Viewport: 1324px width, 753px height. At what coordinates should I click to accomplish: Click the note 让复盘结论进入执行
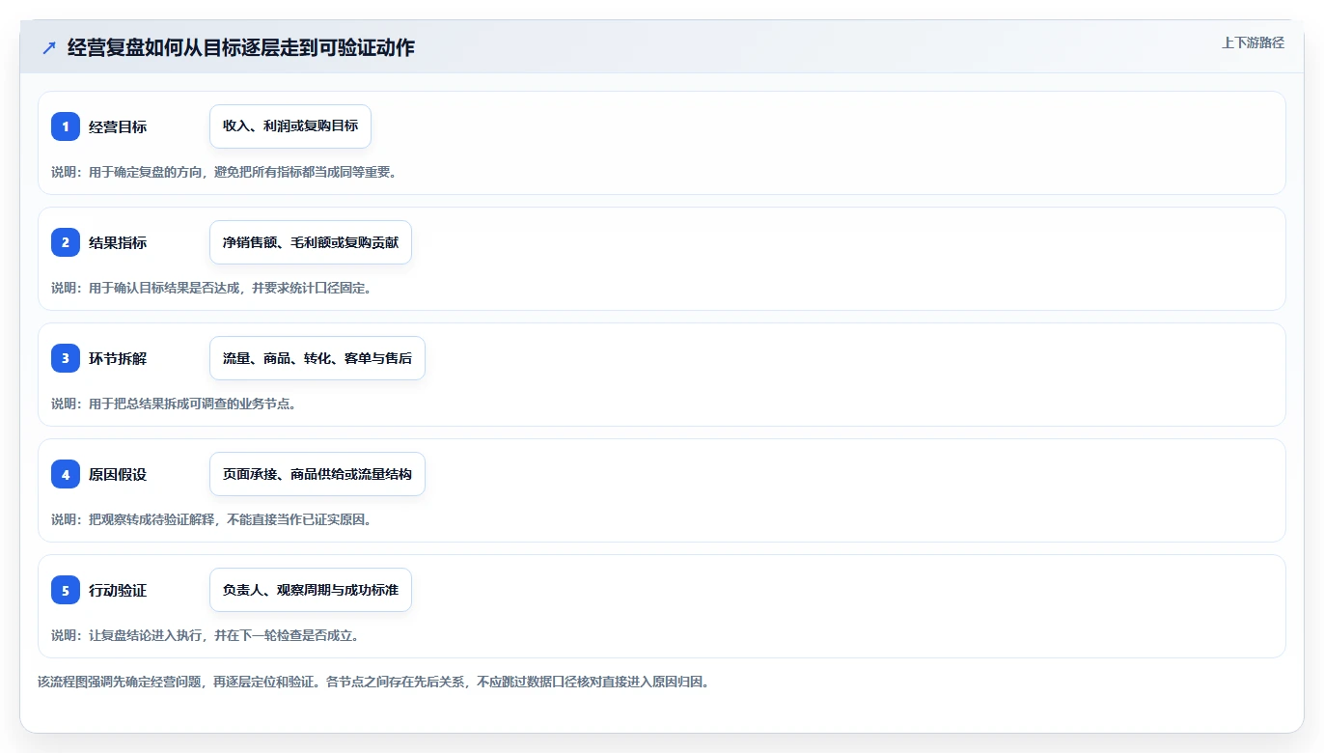point(206,635)
